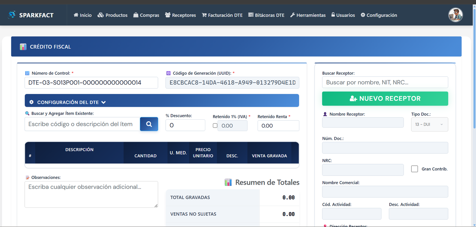The image size is (476, 227).
Task: Open the Productos menu
Action: (x=112, y=15)
